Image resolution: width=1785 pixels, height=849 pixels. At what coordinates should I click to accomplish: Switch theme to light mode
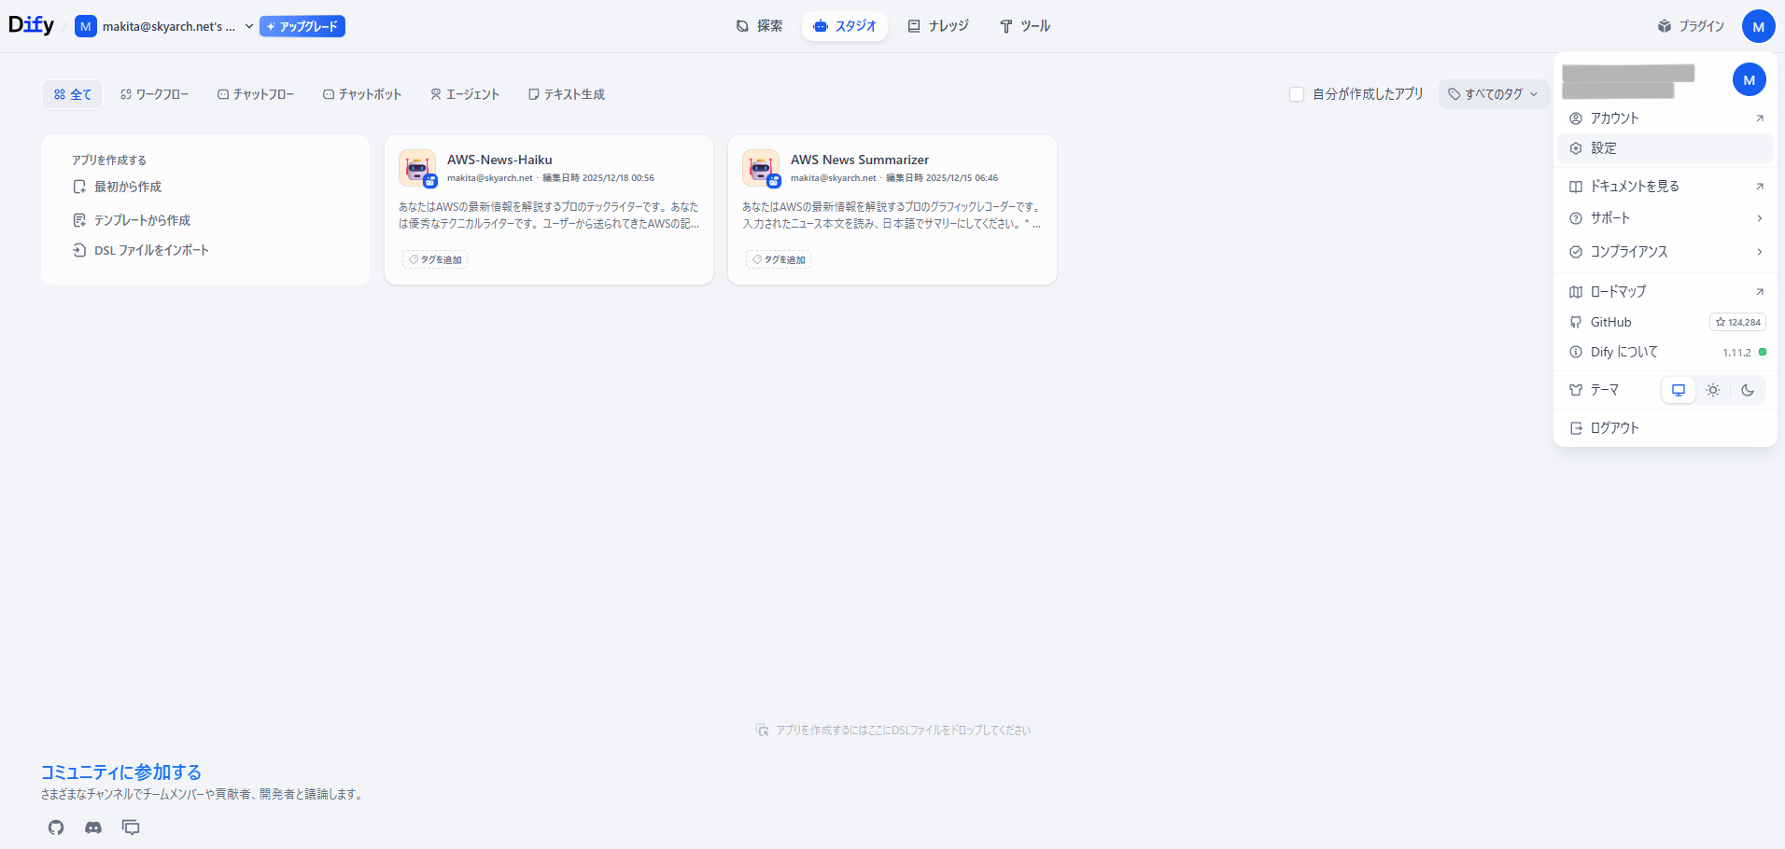(x=1713, y=390)
